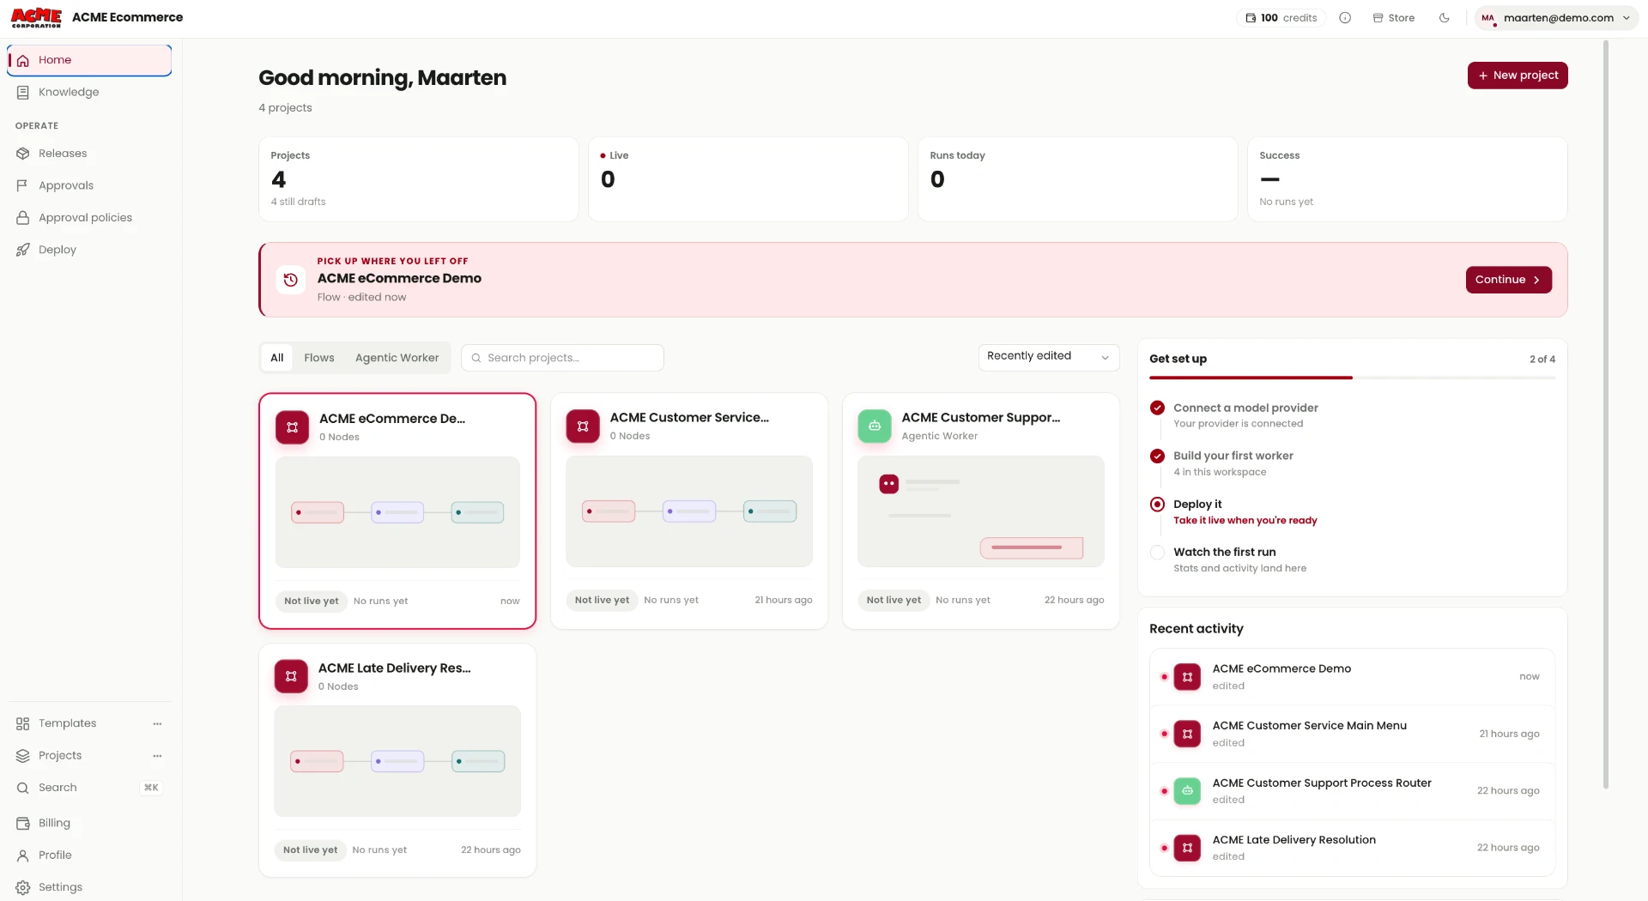Image resolution: width=1648 pixels, height=901 pixels.
Task: Click Not live yet badge on eCommerce card
Action: point(311,602)
